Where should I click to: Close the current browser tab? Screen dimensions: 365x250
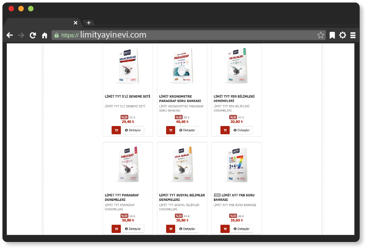click(x=76, y=23)
